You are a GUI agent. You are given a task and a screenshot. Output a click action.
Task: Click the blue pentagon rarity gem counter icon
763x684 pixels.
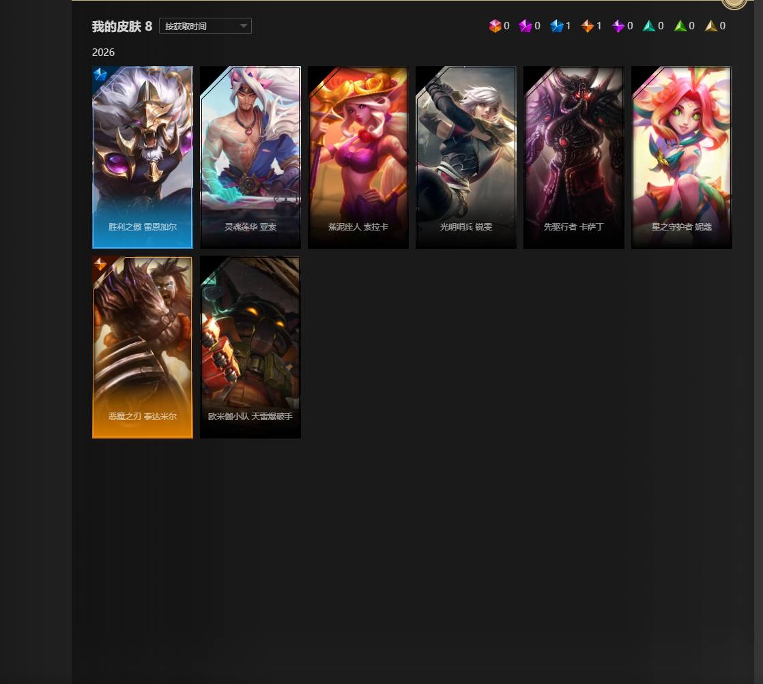click(556, 26)
